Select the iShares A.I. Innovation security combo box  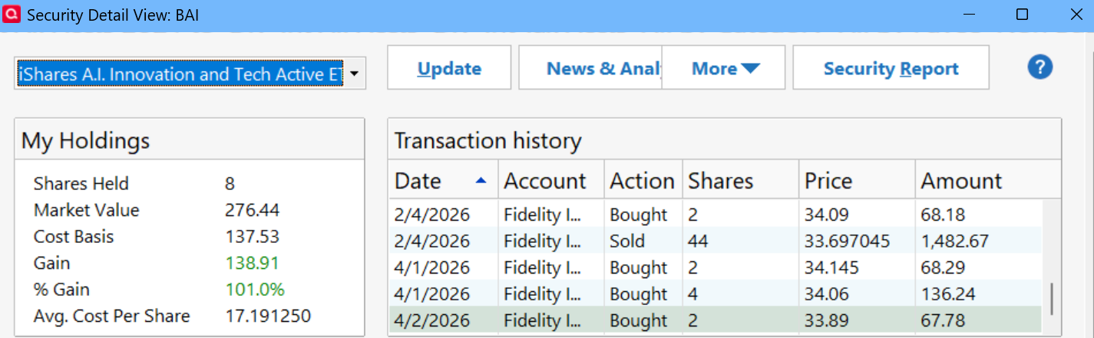point(179,74)
